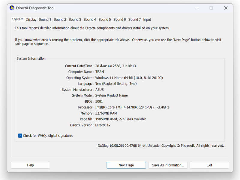
Task: Uncheck Check for WHQL digital signatures
Action: click(20, 136)
